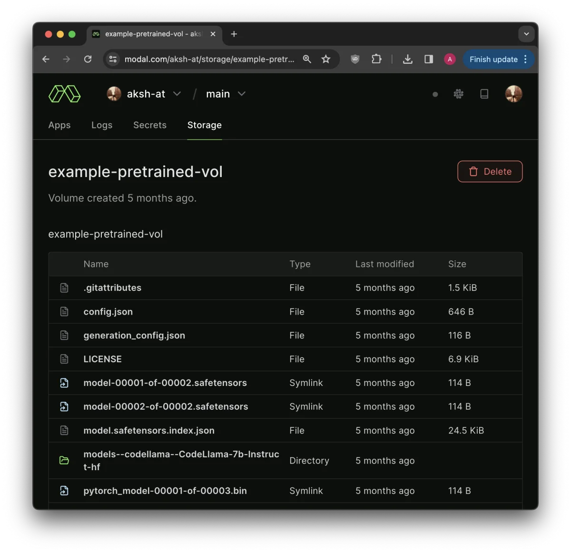Click symlink icon for model-00001-of-00002.safetensors
The width and height of the screenshot is (571, 553).
[64, 383]
